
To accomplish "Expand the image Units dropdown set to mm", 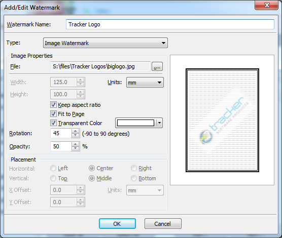I will [x=145, y=83].
